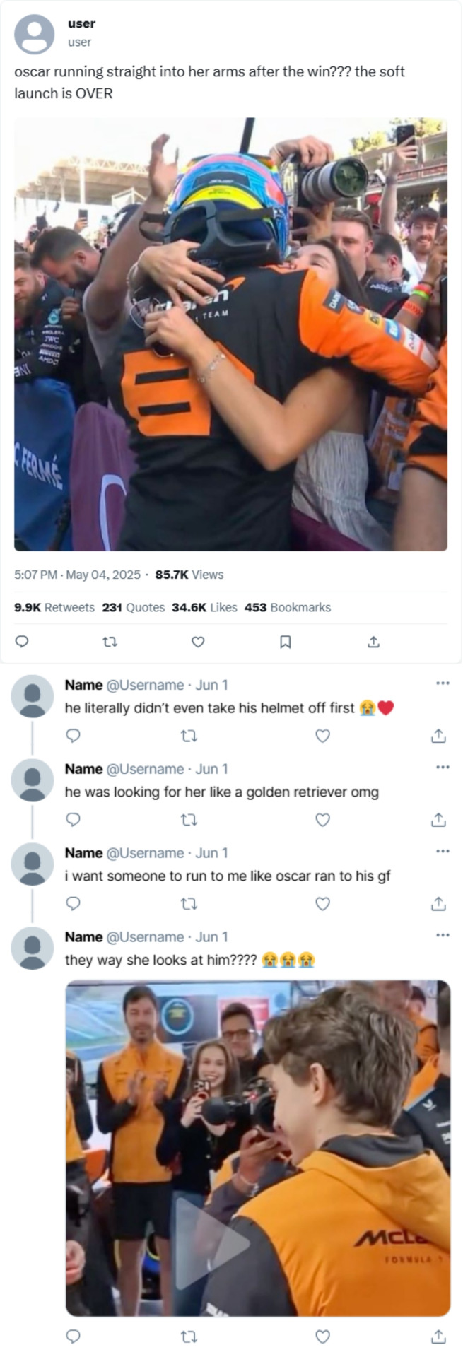Reply to the golden retriever comment
The image size is (463, 1357).
pyautogui.click(x=73, y=820)
